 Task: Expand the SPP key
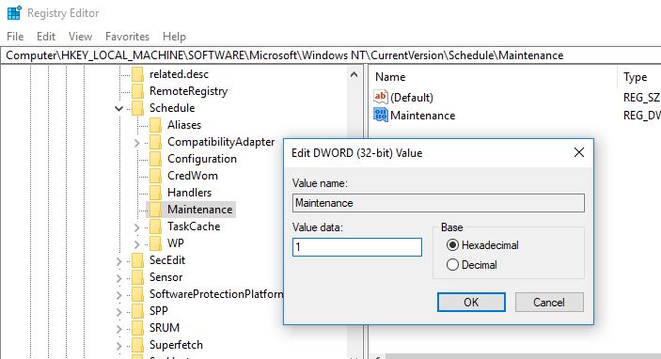tap(118, 312)
